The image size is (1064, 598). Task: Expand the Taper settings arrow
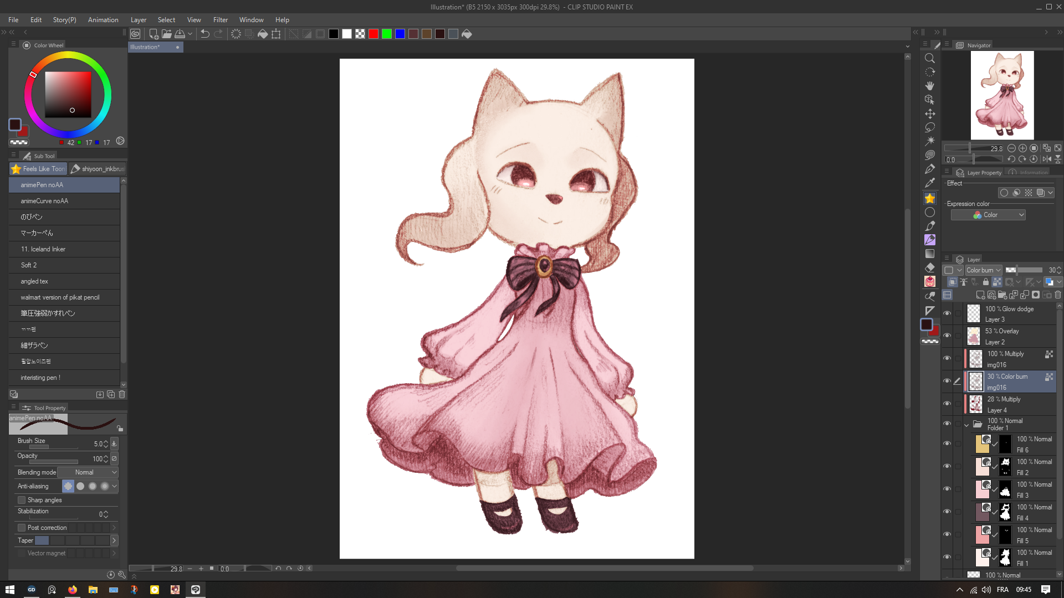[x=114, y=540]
